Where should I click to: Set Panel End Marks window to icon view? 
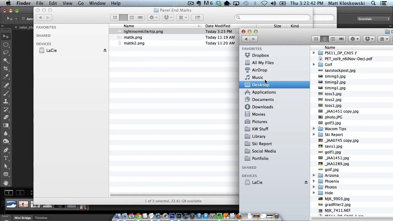(x=115, y=17)
